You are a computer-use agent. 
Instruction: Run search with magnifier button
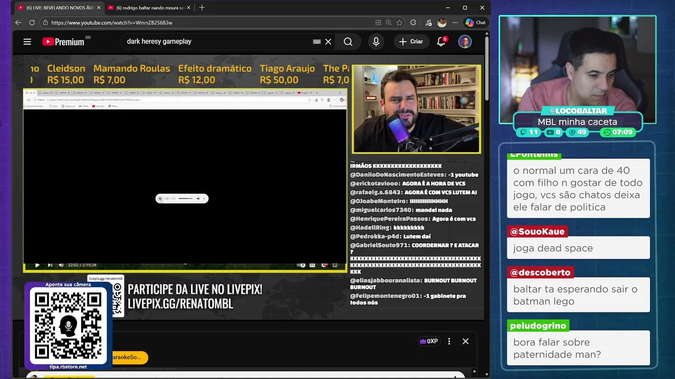348,42
